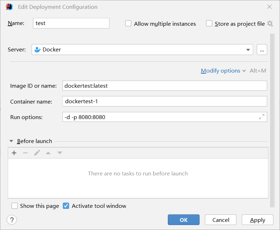Screen dimensions: 280x230
Task: Open the Docker server dropdown
Action: [x=249, y=50]
